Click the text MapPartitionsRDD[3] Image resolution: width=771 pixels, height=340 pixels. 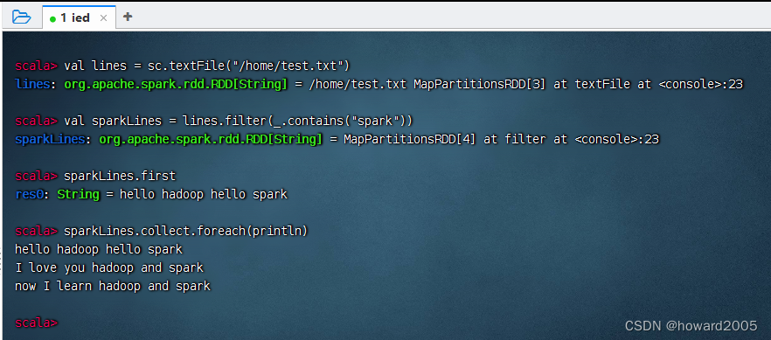pos(479,84)
